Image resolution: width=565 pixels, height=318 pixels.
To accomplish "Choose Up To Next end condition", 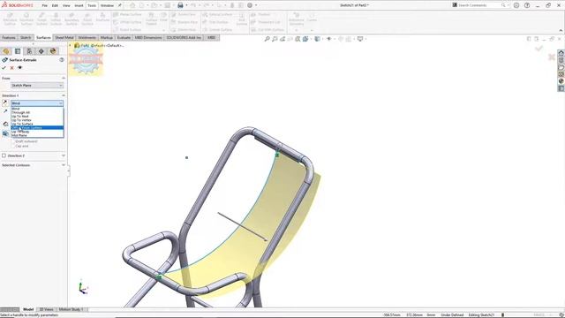I will [x=37, y=117].
